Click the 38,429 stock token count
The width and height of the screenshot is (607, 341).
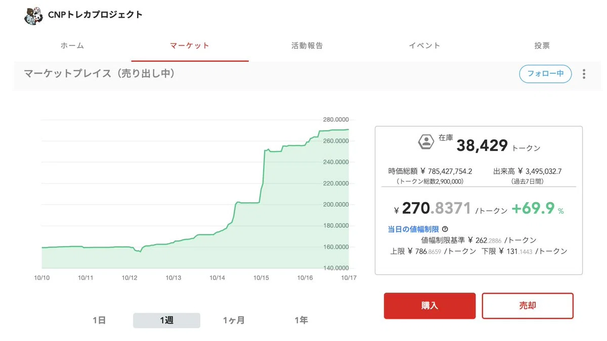(482, 145)
